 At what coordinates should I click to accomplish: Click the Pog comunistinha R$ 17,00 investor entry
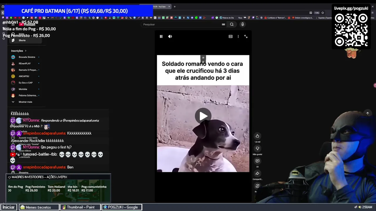click(x=94, y=188)
